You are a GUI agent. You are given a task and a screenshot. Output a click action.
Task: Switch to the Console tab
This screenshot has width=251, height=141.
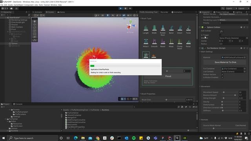point(18,104)
